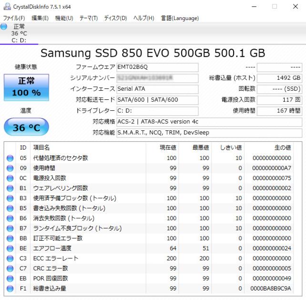Viewport: 306px width, 300px height.
Task: Click status orb for attribute EB POR 回復回数
Action: pyautogui.click(x=10, y=279)
